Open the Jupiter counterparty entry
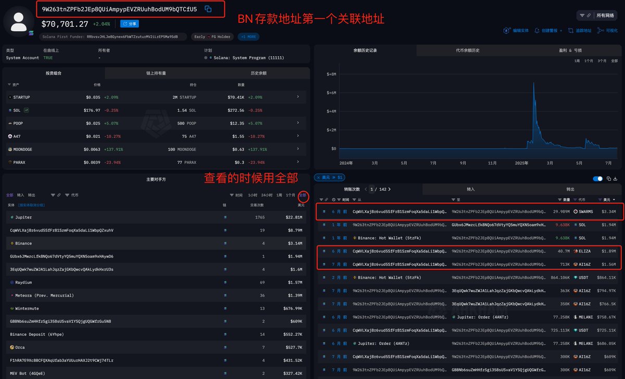 23,217
